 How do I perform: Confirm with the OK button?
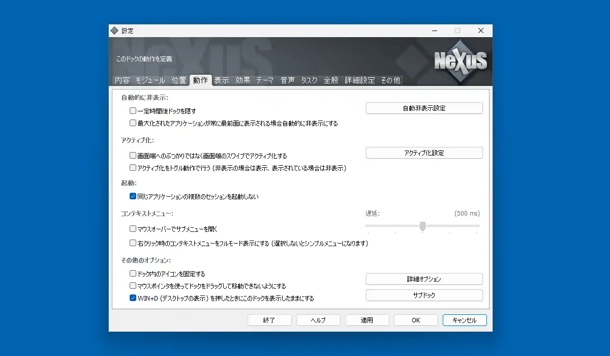[x=416, y=320]
